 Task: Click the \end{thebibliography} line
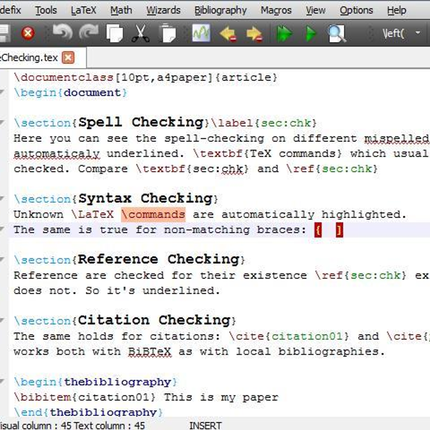click(x=88, y=412)
